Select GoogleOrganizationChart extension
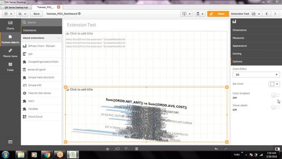This screenshot has width=282, height=159. coord(41,62)
